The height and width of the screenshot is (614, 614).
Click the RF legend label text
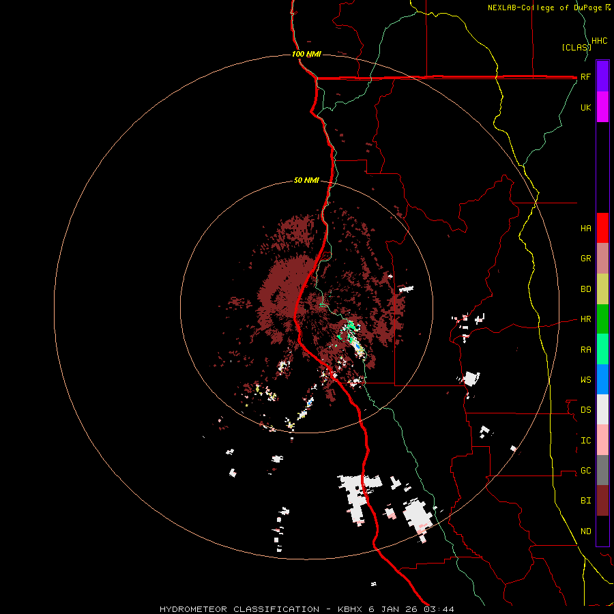coord(585,76)
